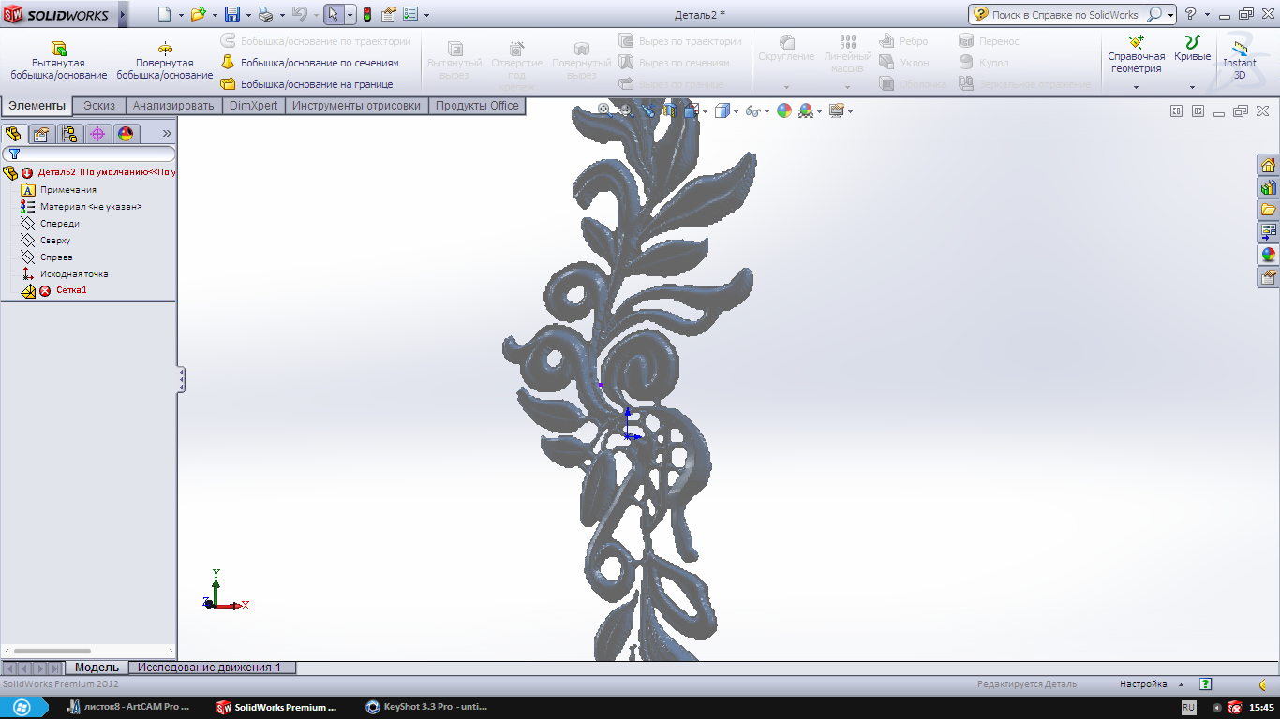This screenshot has width=1280, height=719.
Task: Switch to Эскиз tab
Action: (99, 106)
